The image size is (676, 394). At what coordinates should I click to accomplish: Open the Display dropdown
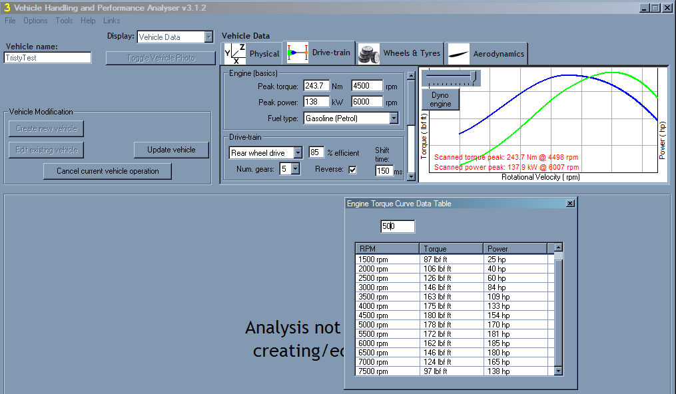click(208, 37)
